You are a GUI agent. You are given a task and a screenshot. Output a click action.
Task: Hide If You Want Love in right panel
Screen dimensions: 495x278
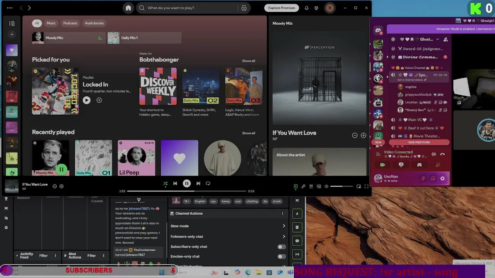(x=355, y=135)
